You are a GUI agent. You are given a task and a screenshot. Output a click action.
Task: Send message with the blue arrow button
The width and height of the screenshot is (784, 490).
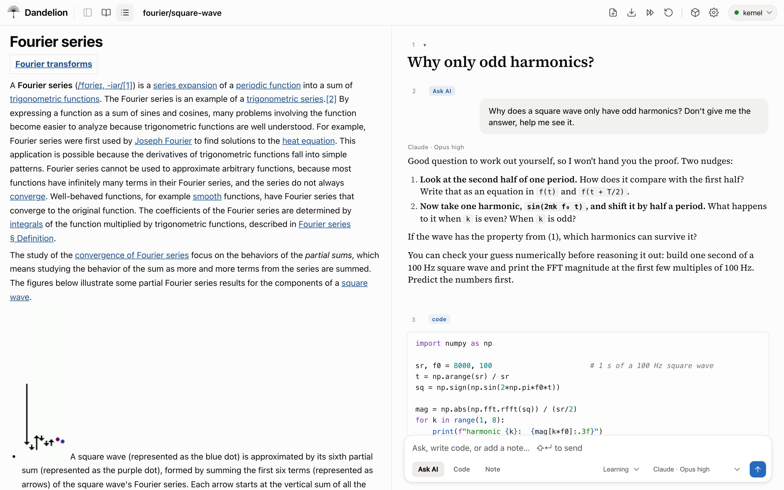pos(757,469)
